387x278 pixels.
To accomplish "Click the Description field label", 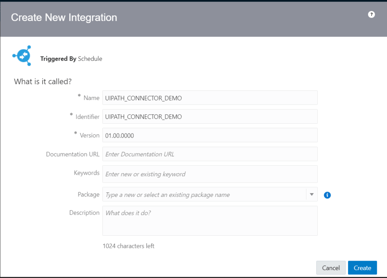I will coord(84,213).
